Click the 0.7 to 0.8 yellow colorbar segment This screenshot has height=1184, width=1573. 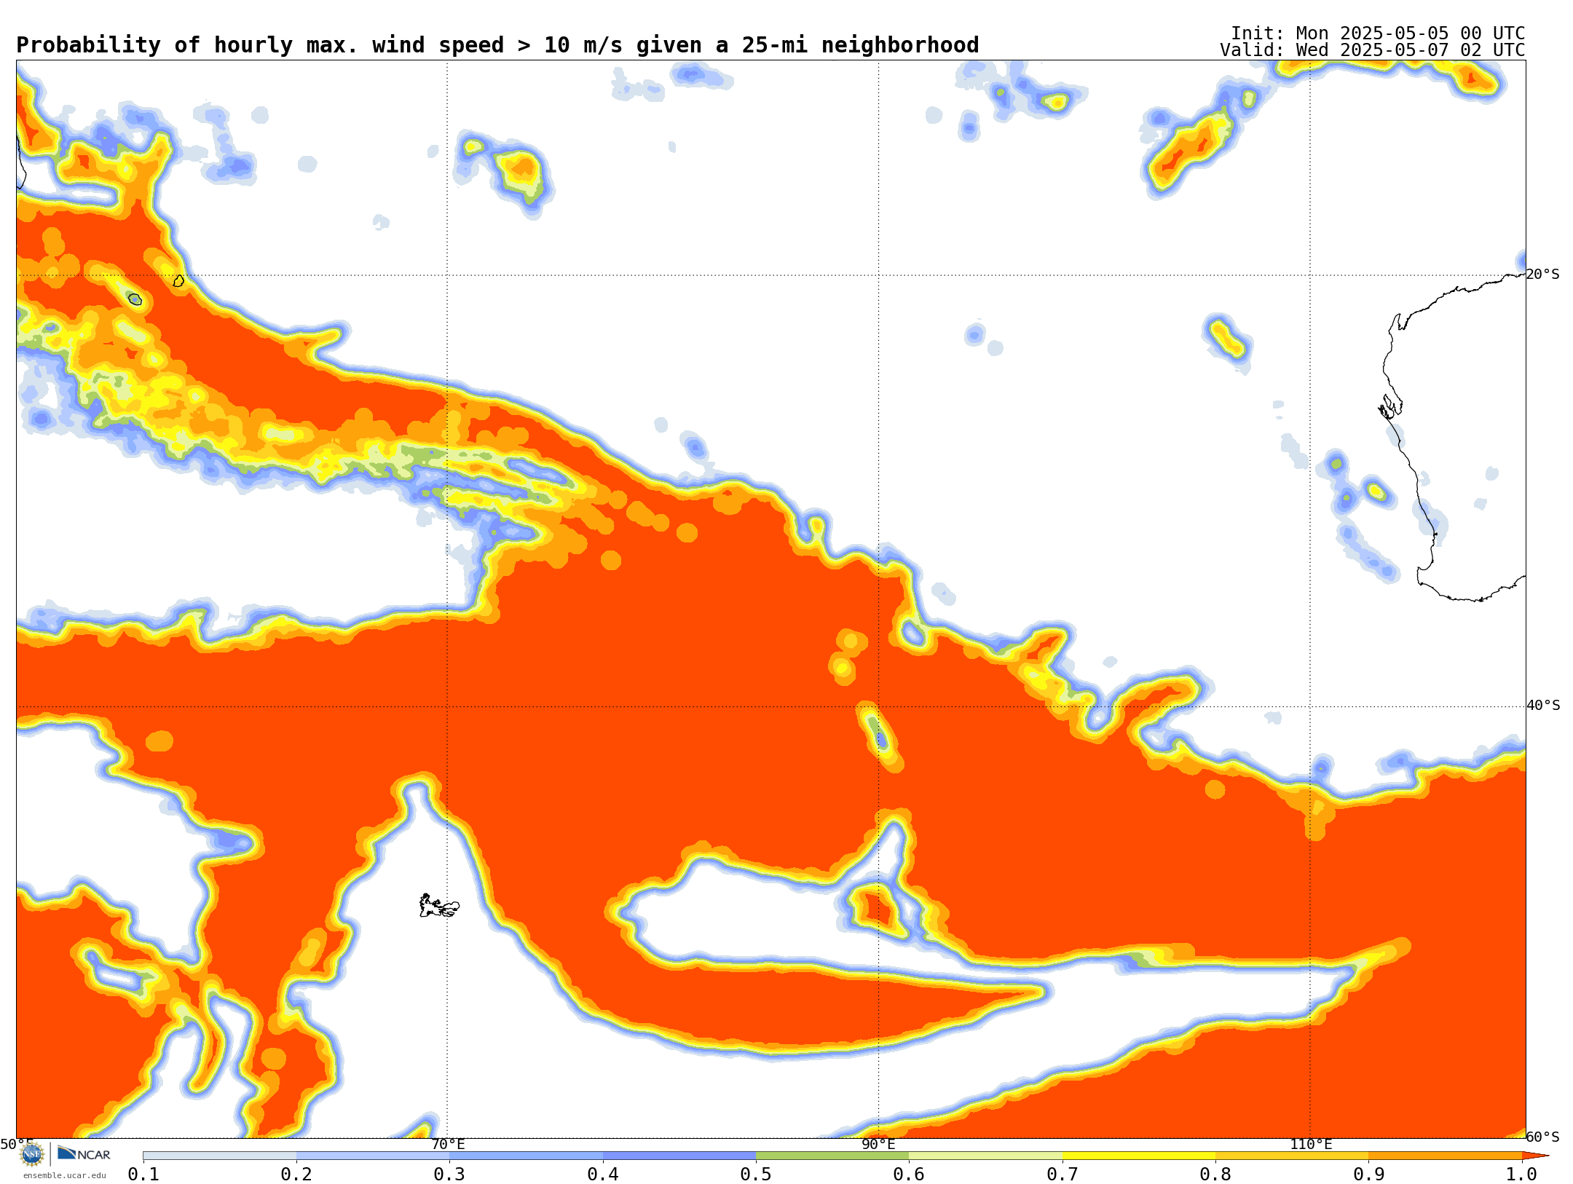(1139, 1156)
